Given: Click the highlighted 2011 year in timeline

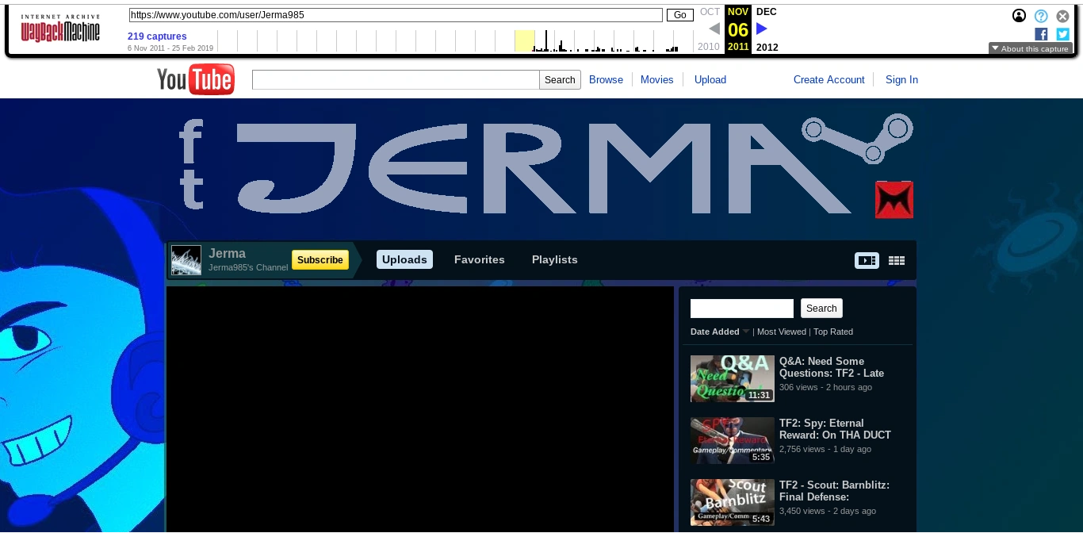Looking at the screenshot, I should pyautogui.click(x=738, y=47).
